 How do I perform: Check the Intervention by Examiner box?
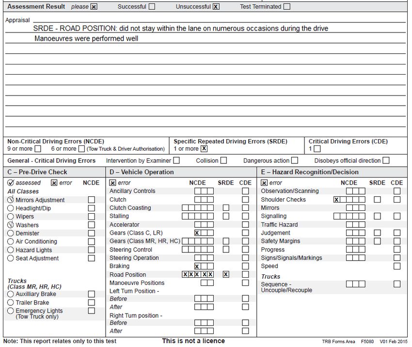176,160
